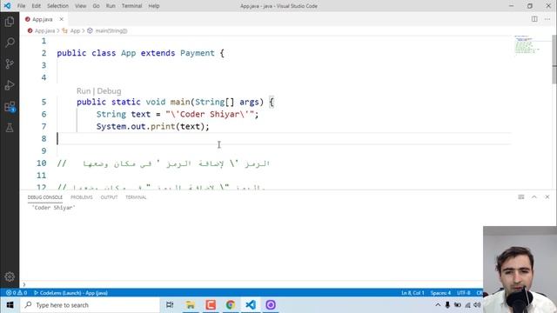
Task: Open the Source Control view
Action: tap(10, 63)
